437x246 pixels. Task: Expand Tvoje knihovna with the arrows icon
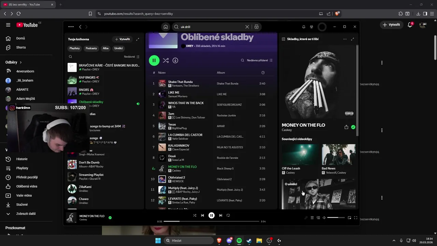click(138, 39)
